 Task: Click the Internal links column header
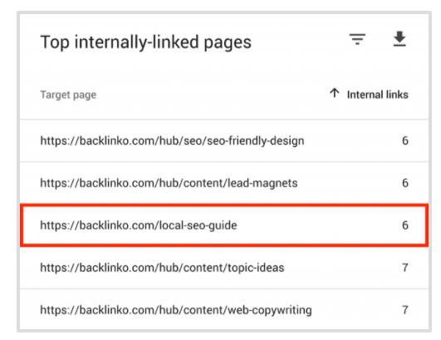click(377, 95)
